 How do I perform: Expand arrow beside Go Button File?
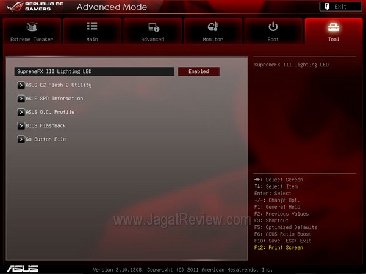pos(21,139)
